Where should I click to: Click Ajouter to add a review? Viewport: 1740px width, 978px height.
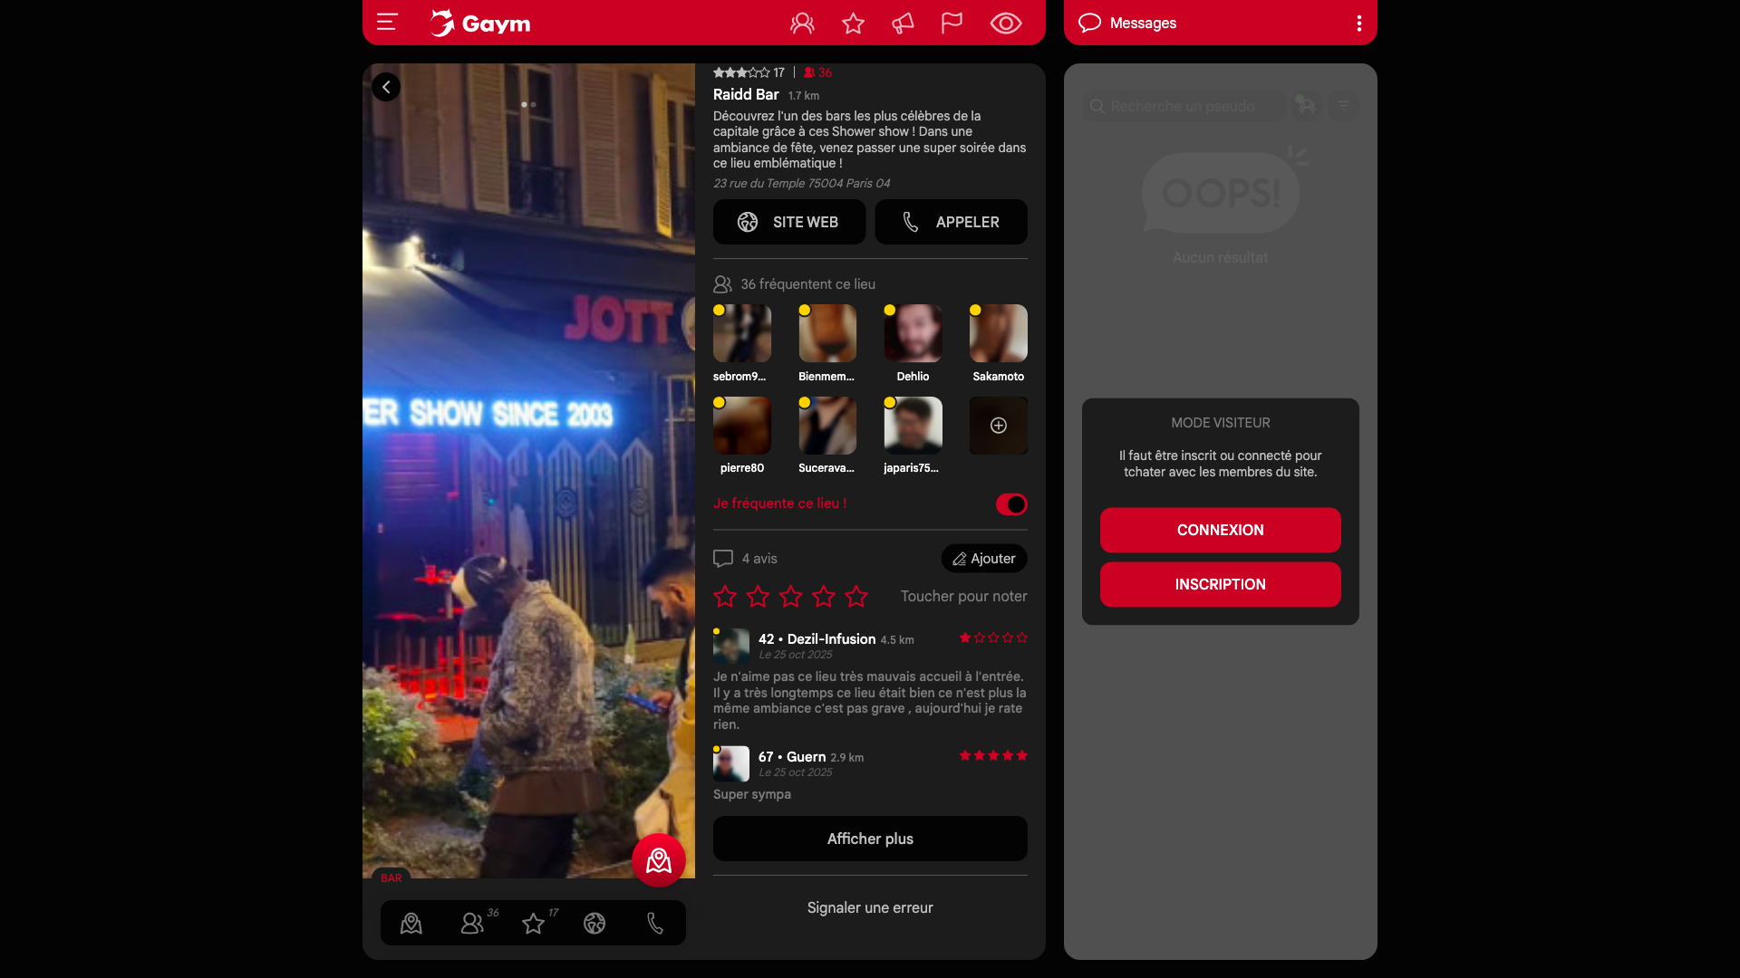tap(984, 559)
